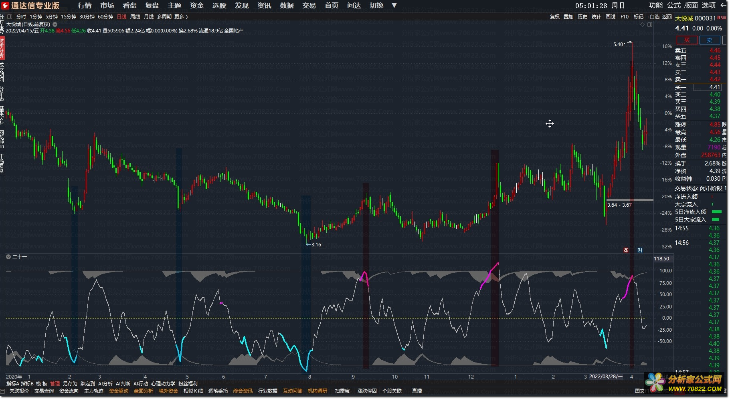Click the 通达信 logo icon
The height and width of the screenshot is (399, 730).
5,5
